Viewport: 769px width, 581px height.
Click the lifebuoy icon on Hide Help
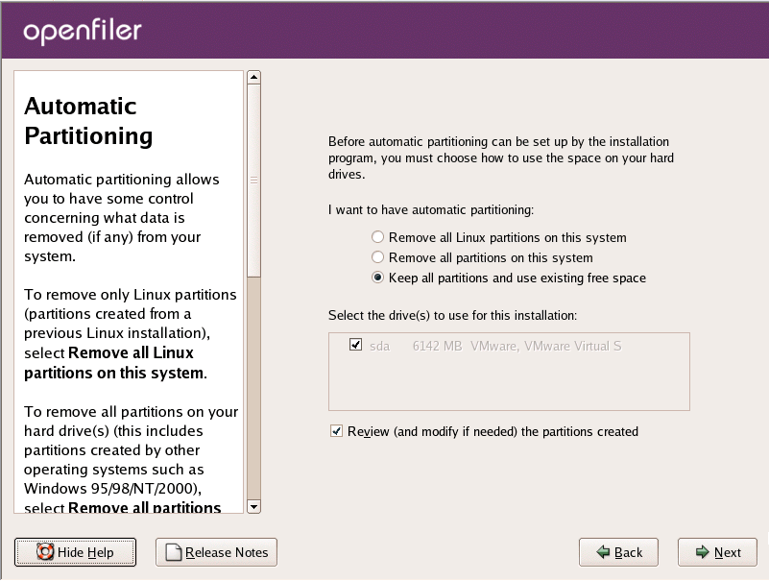click(x=44, y=552)
